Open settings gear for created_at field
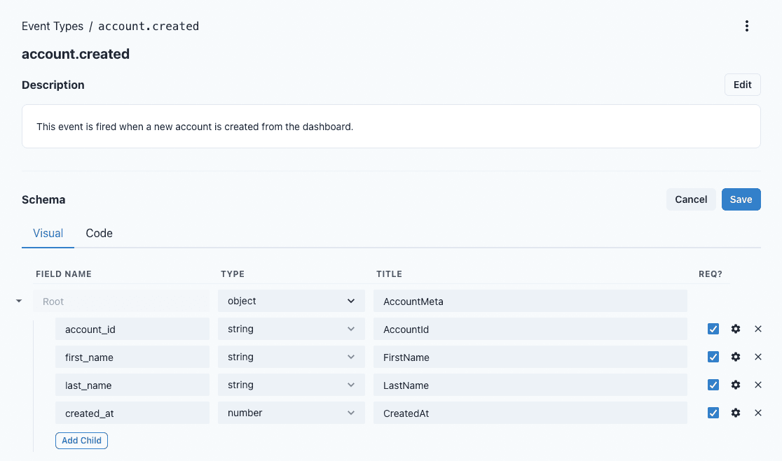The image size is (782, 461). [x=736, y=413]
